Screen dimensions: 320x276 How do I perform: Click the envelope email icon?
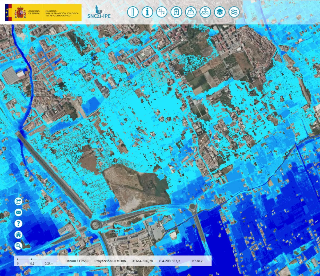pyautogui.click(x=18, y=212)
